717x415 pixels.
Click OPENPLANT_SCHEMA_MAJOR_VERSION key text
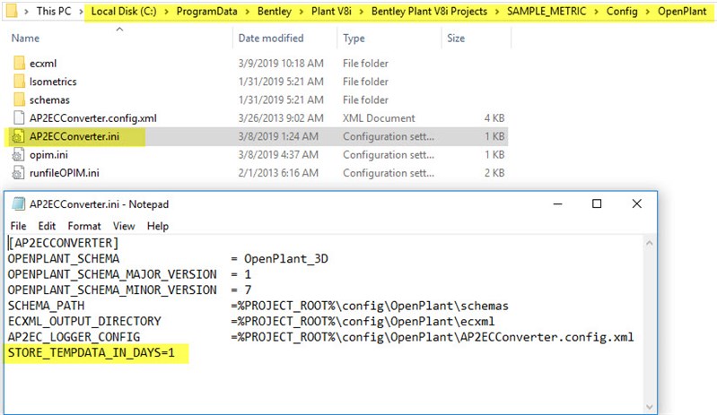click(112, 274)
